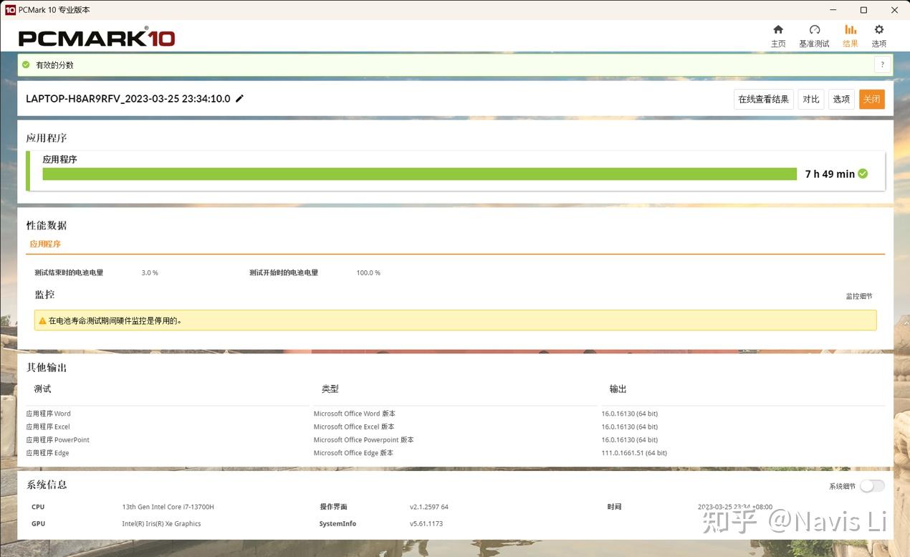
Task: Click the 100.0 % start battery value
Action: (x=368, y=273)
